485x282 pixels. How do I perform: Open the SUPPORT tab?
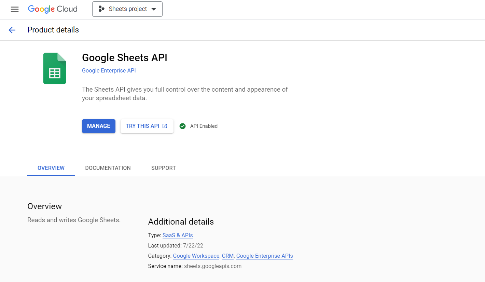[163, 168]
